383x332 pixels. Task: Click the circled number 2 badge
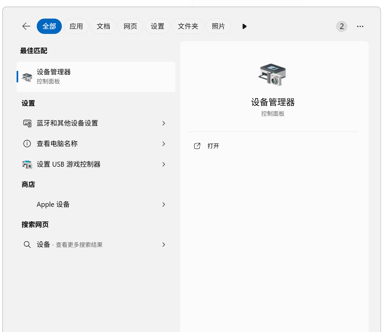[341, 26]
